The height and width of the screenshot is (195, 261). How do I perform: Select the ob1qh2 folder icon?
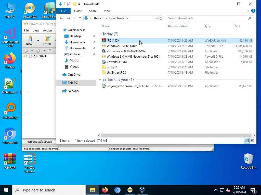coord(104,67)
